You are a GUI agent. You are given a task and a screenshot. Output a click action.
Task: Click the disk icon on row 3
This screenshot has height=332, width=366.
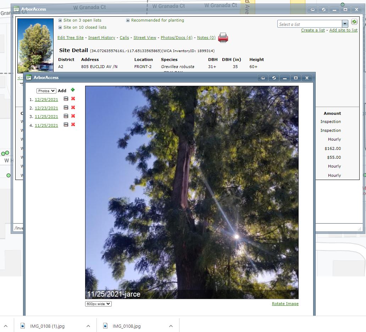tap(66, 116)
